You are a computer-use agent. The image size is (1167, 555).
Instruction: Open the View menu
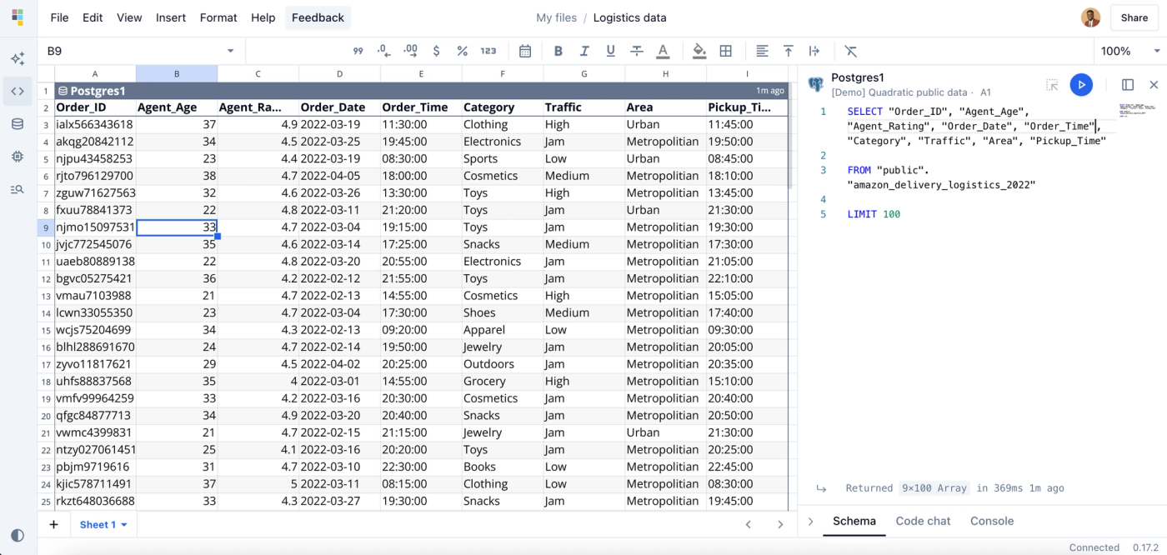point(129,17)
